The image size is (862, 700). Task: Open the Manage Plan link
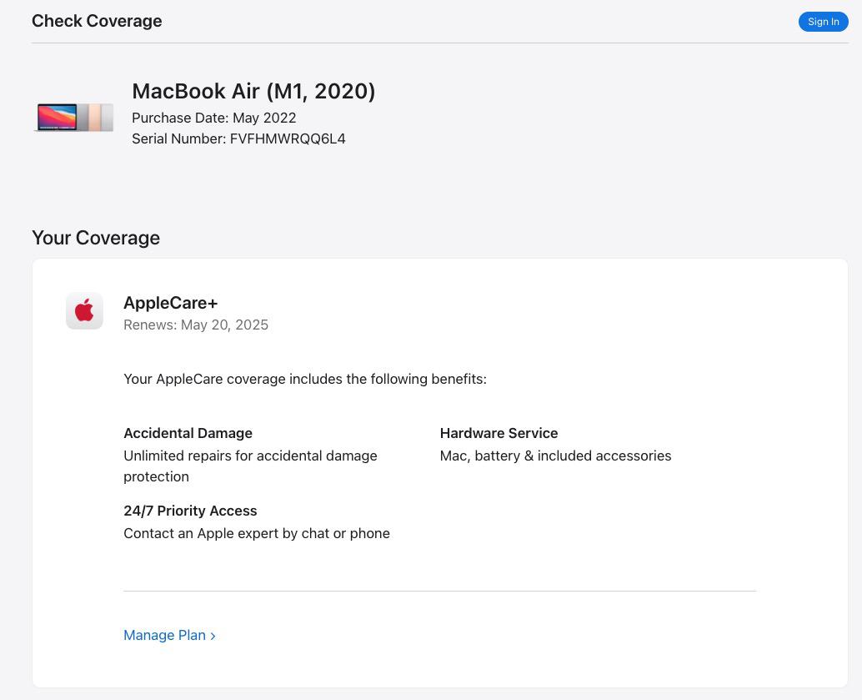169,635
